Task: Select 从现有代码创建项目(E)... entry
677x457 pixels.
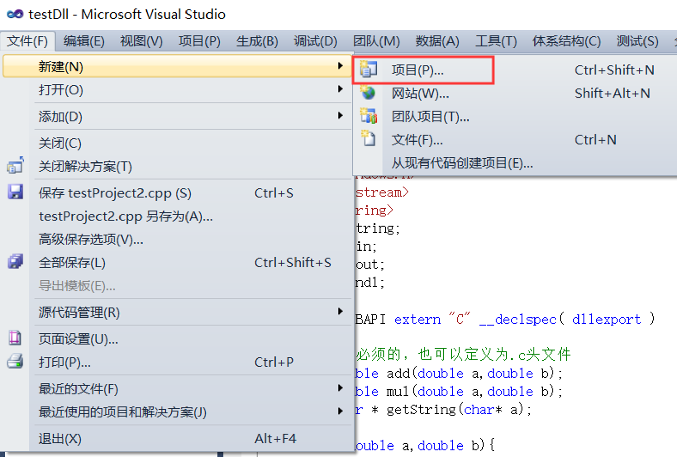Action: tap(462, 163)
